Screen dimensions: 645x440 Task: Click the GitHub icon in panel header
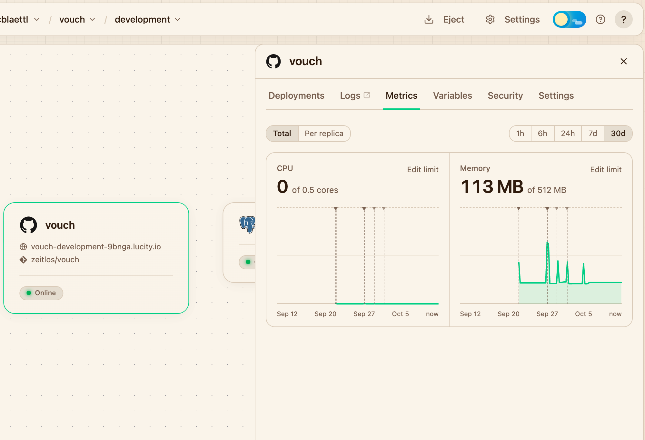273,61
